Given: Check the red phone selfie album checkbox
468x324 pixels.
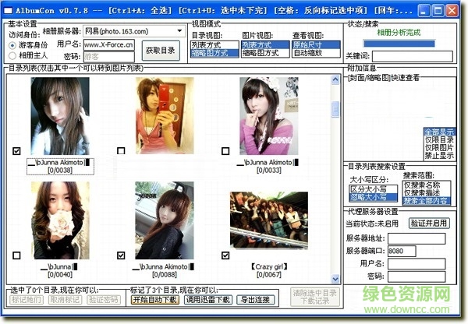Looking at the screenshot, I should coord(121,151).
